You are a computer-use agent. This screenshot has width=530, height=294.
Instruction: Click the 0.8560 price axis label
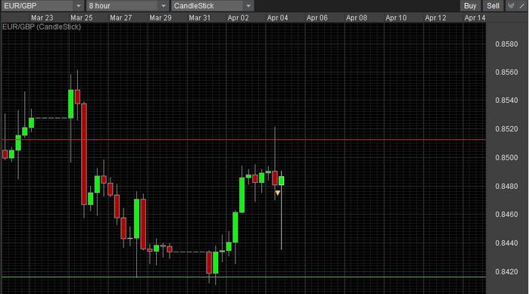(507, 73)
